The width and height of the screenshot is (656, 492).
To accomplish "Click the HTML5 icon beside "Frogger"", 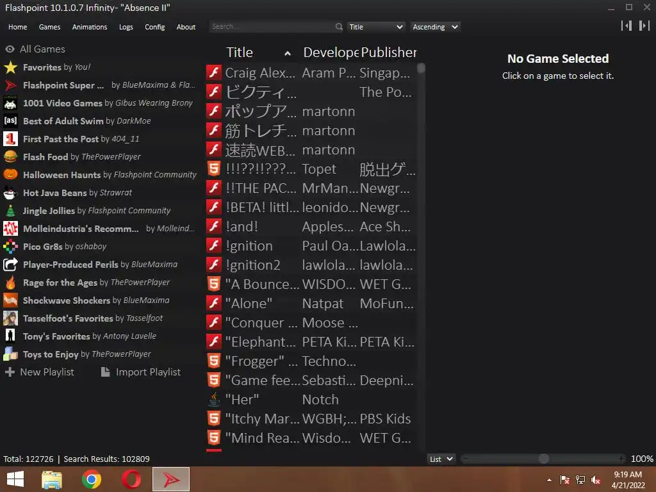I will (214, 361).
